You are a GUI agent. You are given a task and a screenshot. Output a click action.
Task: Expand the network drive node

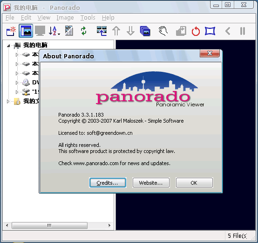17,92
